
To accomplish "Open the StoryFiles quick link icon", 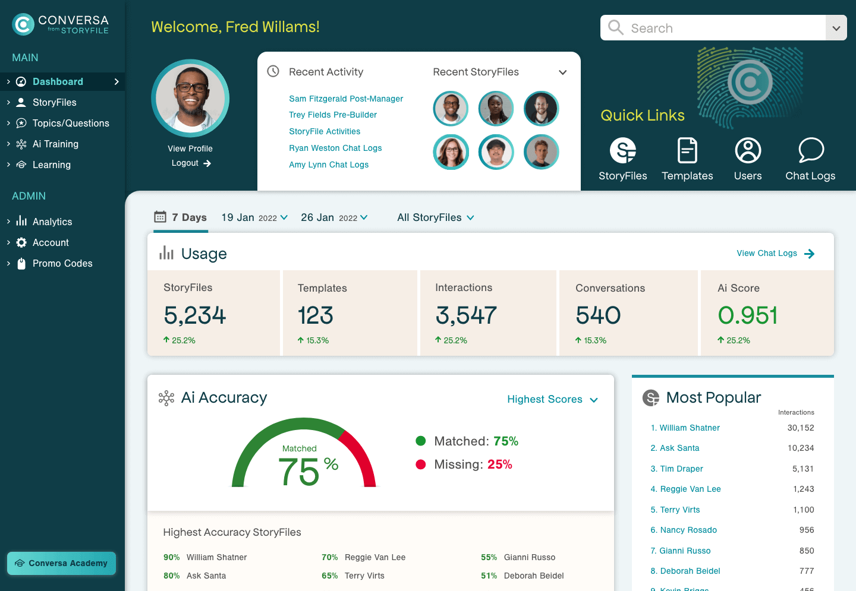I will coord(623,150).
